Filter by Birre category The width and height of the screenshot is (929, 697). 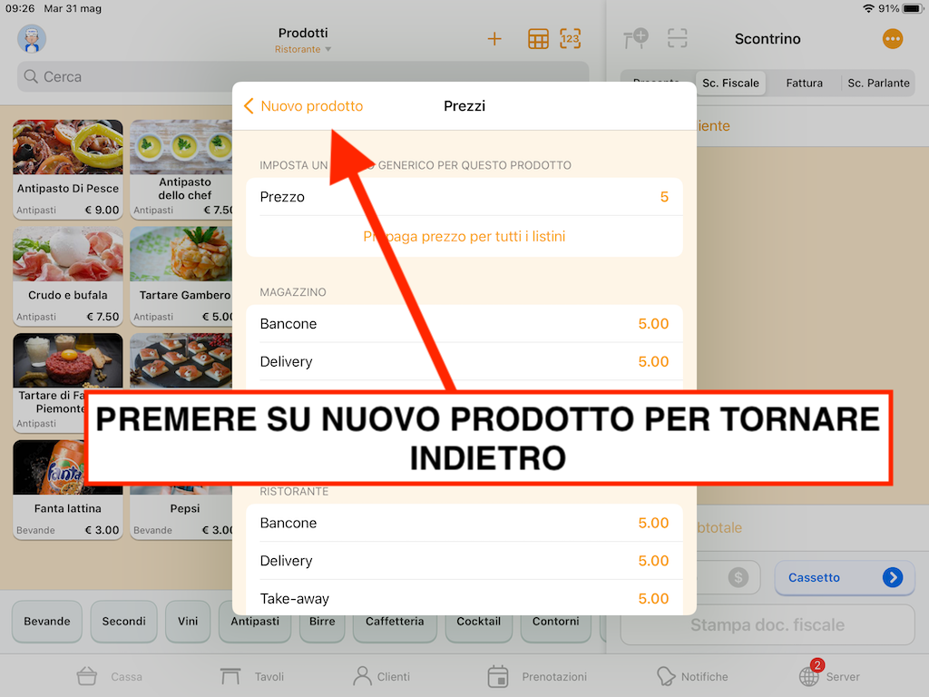pos(322,623)
